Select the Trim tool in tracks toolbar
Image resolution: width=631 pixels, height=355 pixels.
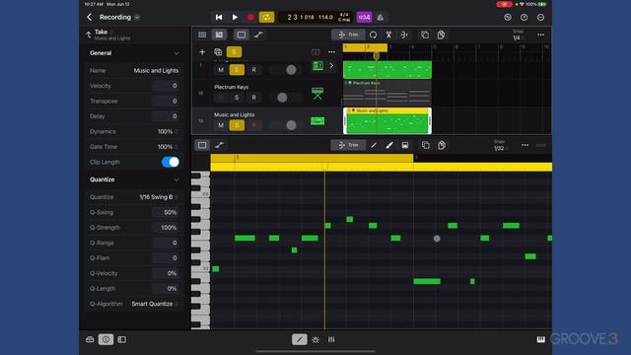point(348,35)
